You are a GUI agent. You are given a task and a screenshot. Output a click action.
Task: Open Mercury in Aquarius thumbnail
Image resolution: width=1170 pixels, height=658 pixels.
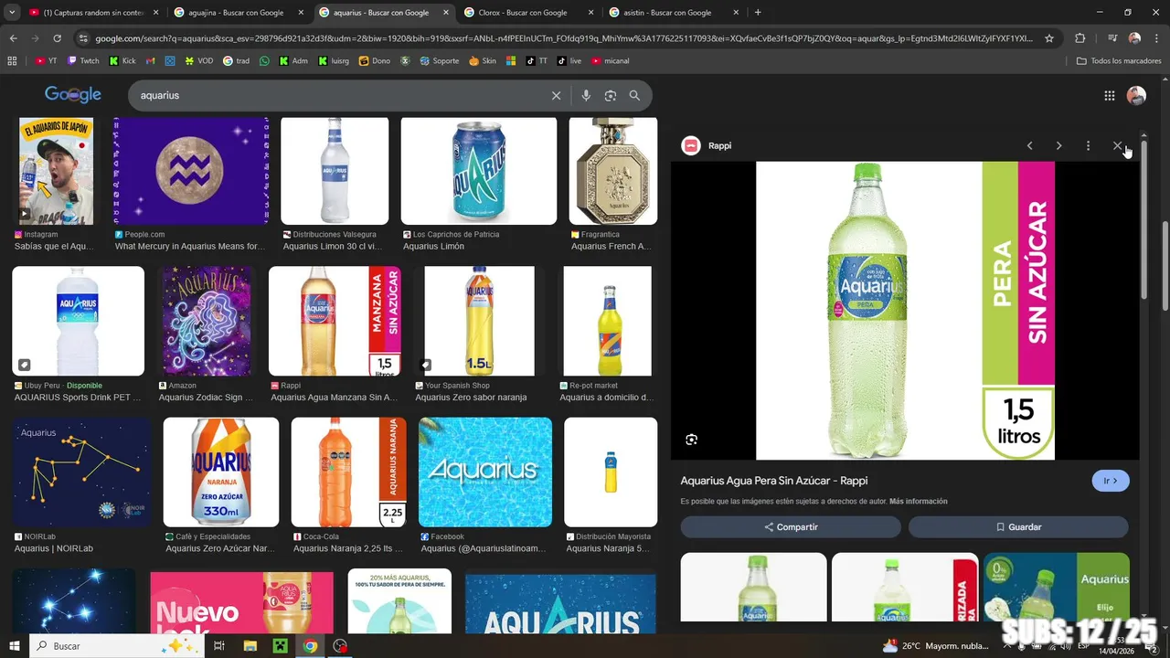click(191, 171)
